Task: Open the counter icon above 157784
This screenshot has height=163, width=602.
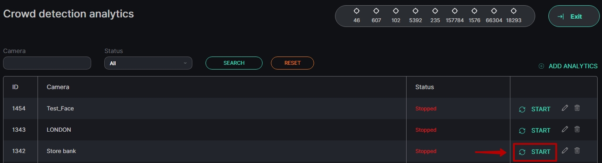Action: click(455, 11)
